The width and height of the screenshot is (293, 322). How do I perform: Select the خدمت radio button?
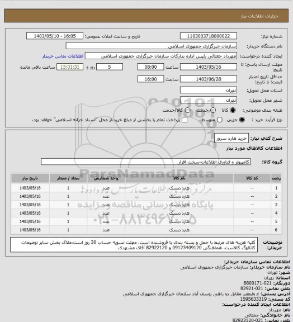pyautogui.click(x=213, y=110)
